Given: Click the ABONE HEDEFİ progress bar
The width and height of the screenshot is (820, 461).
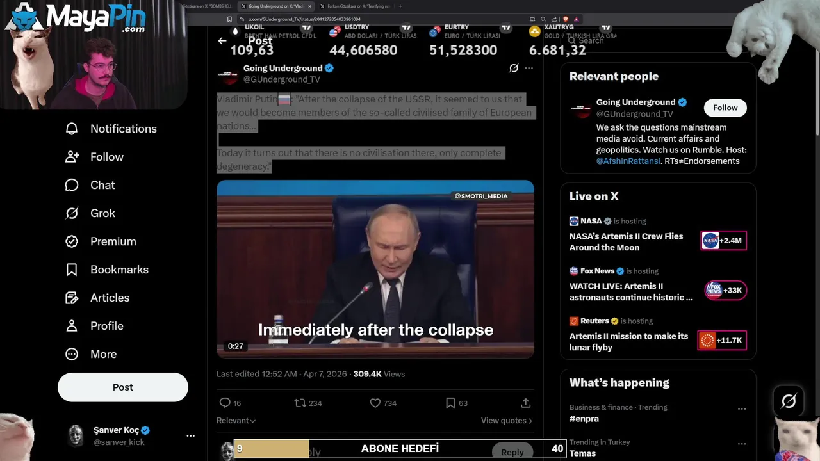Looking at the screenshot, I should [x=400, y=449].
